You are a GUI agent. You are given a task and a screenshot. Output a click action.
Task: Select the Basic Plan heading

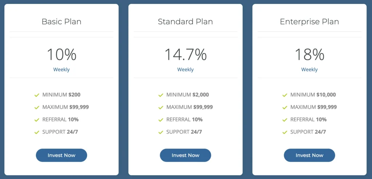(x=61, y=21)
